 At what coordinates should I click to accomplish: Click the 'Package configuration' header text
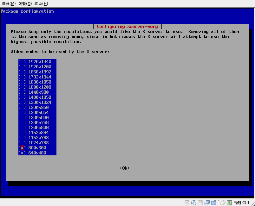[27, 11]
